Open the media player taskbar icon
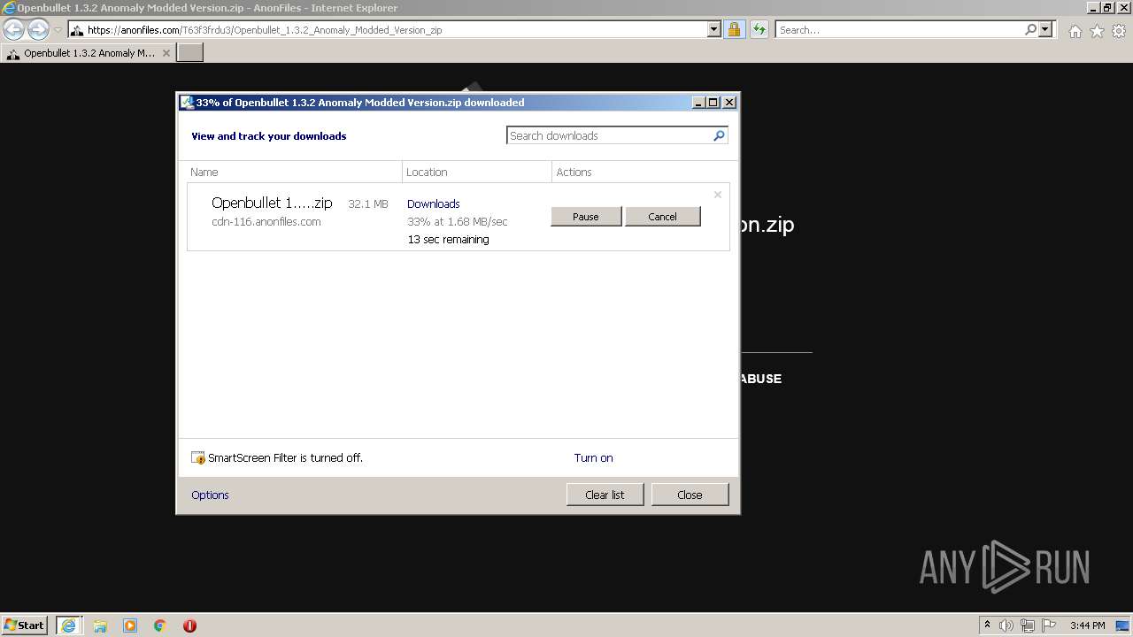The width and height of the screenshot is (1133, 637). pyautogui.click(x=130, y=625)
